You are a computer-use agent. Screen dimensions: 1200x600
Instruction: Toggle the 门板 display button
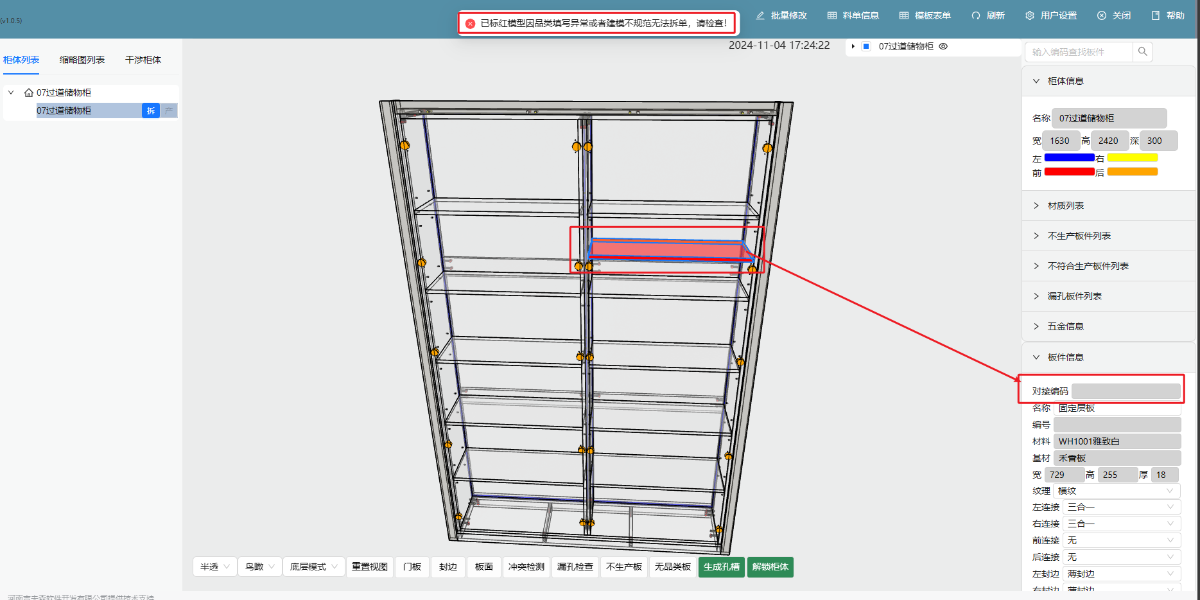coord(412,567)
